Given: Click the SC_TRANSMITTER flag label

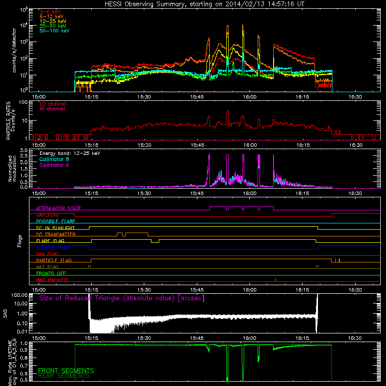Looking at the screenshot, I should [x=55, y=234].
